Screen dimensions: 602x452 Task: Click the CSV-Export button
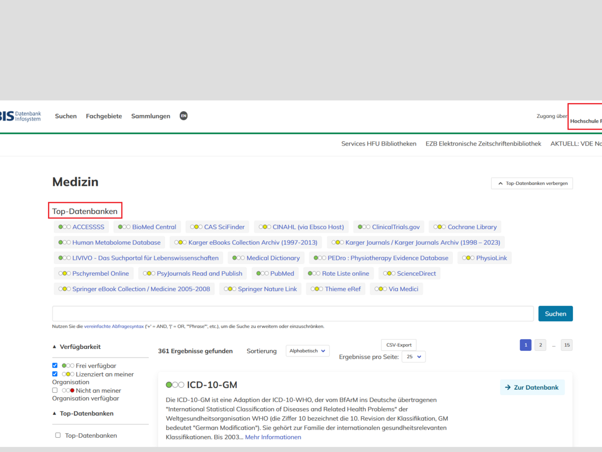point(398,345)
